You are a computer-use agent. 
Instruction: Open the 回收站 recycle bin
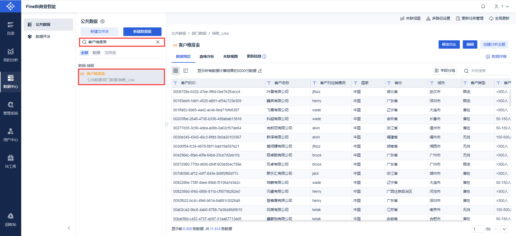10,220
